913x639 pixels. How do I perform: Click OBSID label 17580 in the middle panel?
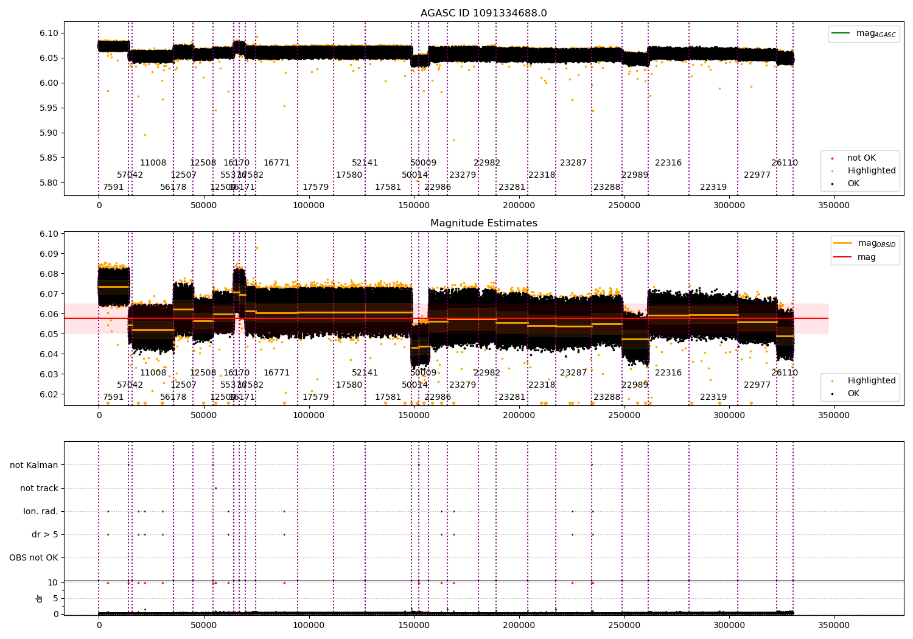(x=349, y=385)
